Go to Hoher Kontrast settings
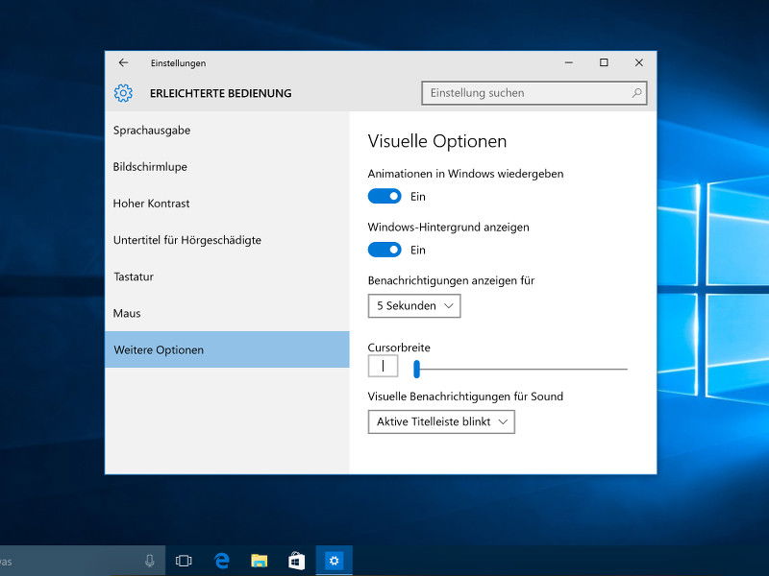Screen dimensions: 769x576 [227, 204]
